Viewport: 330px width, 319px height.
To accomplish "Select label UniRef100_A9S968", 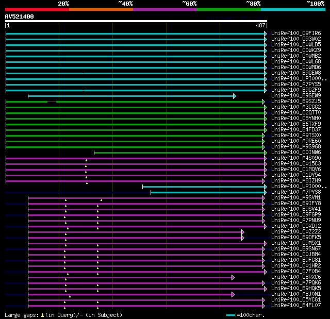I will pos(296,147).
